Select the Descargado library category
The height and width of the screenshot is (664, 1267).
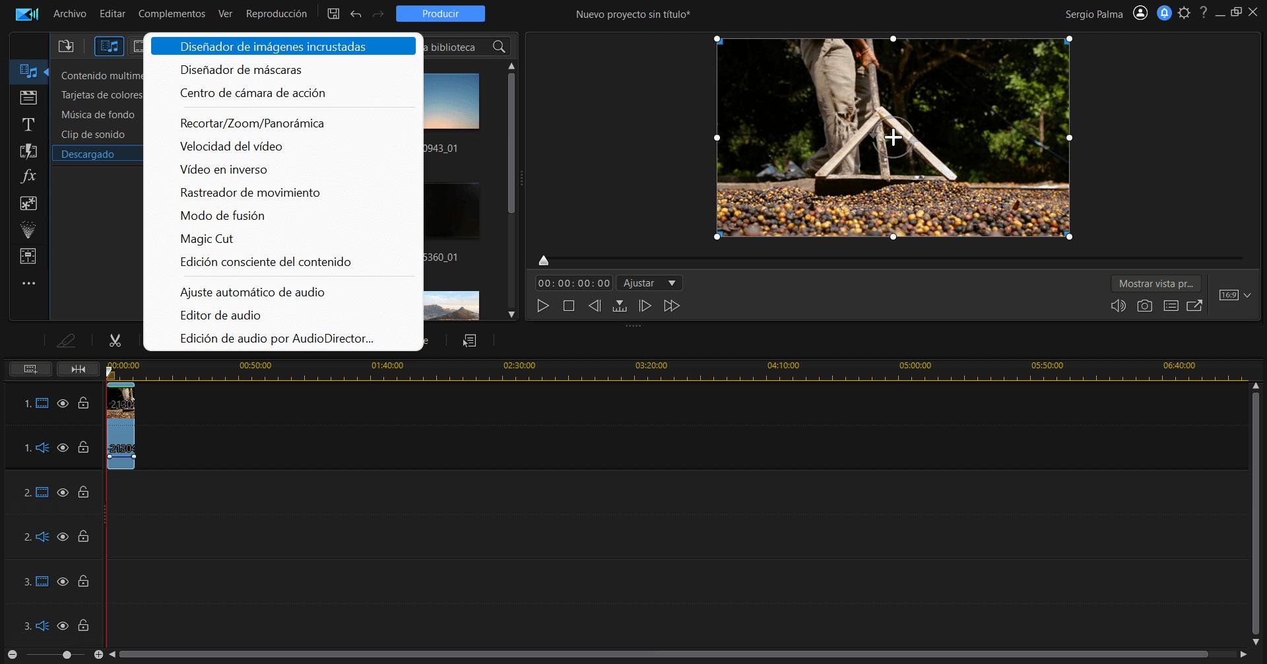tap(88, 154)
